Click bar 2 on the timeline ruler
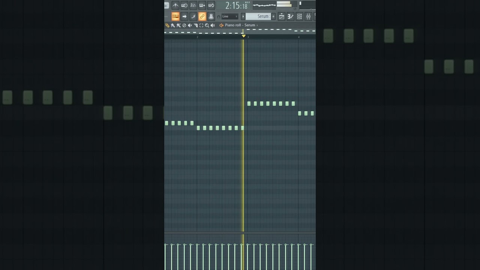Image resolution: width=480 pixels, height=270 pixels. [198, 37]
